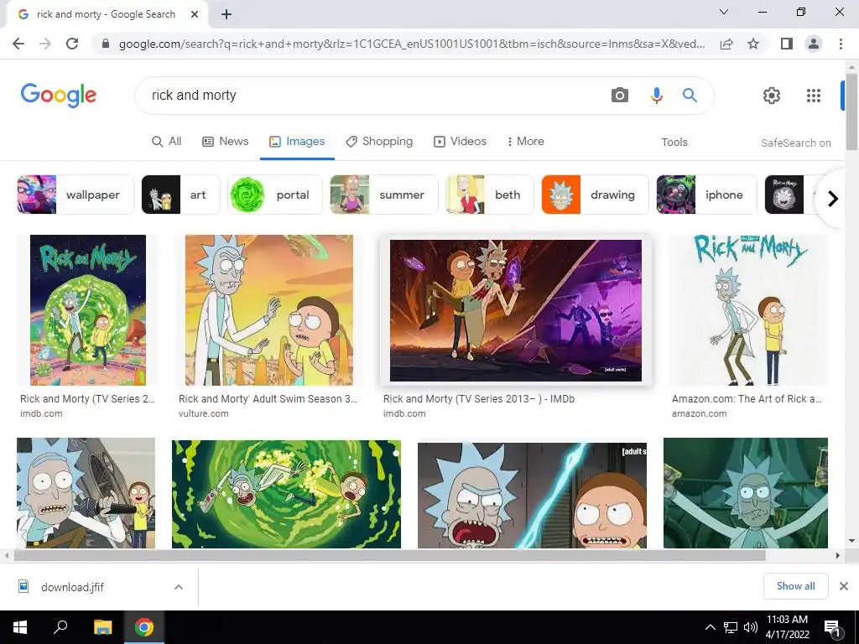The width and height of the screenshot is (859, 644).
Task: Open link 'Rick and Morty (TV Series 2013– ) - IMDb'
Action: 479,398
